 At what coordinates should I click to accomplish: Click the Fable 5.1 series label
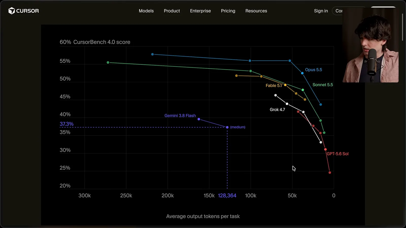274,86
